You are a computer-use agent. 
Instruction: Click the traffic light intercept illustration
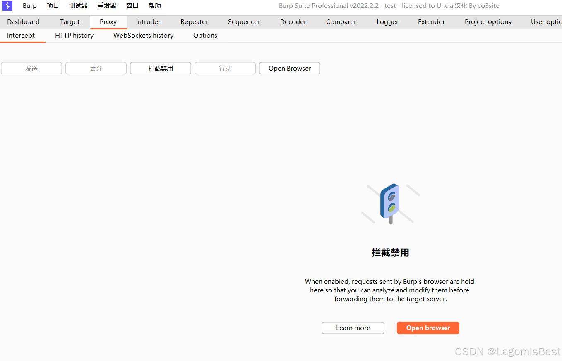[390, 204]
